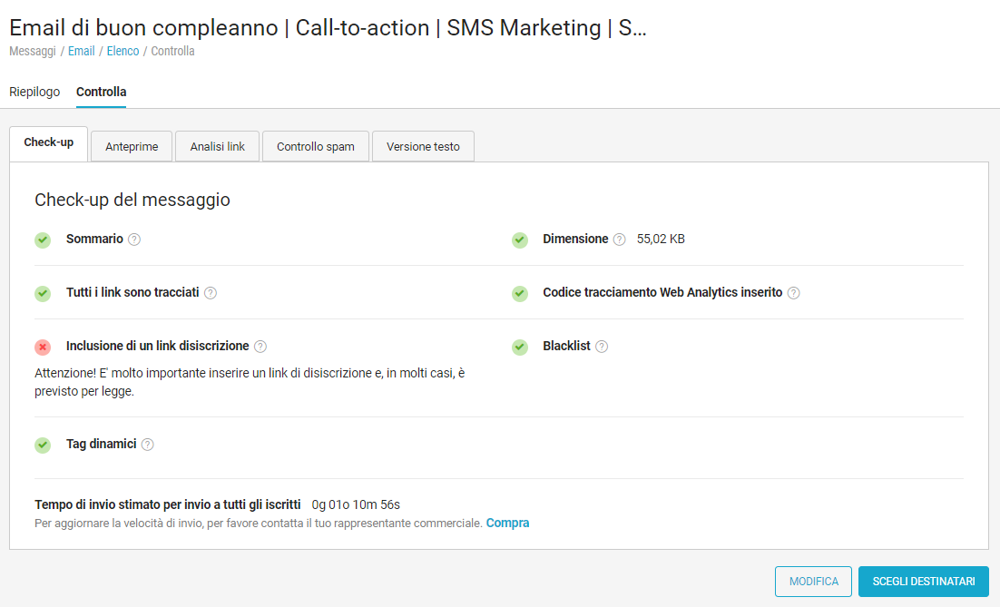
Task: Click help icon for Tutti i link sono tracciati
Action: pos(211,293)
